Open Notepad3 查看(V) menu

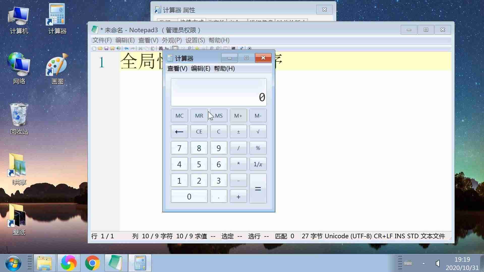pos(148,40)
